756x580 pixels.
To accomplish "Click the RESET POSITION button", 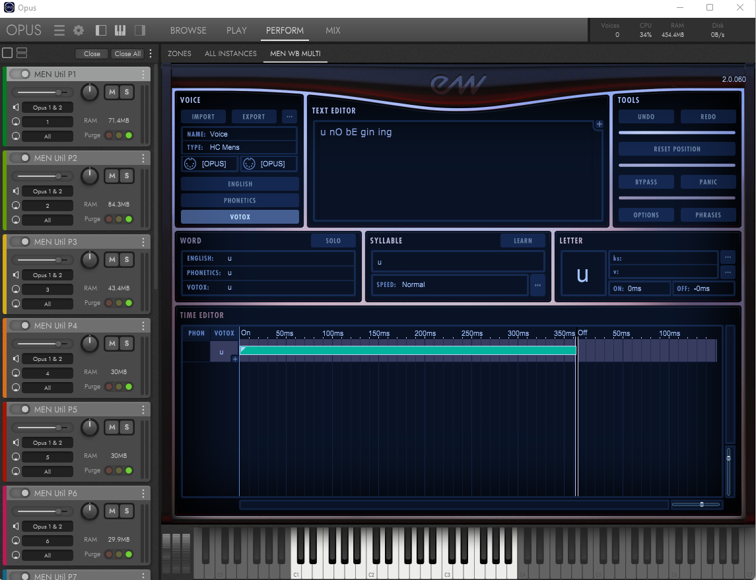I will 677,149.
